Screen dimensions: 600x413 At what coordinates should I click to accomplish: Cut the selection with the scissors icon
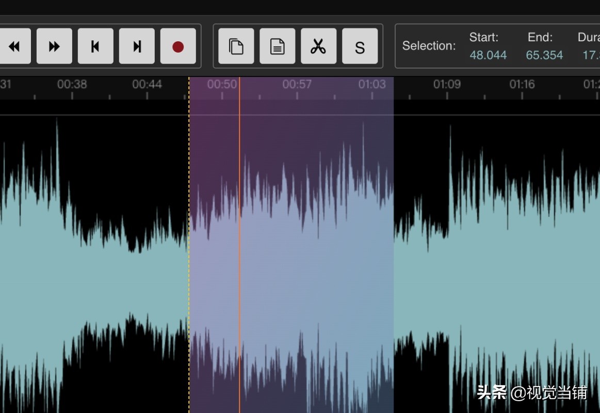319,46
